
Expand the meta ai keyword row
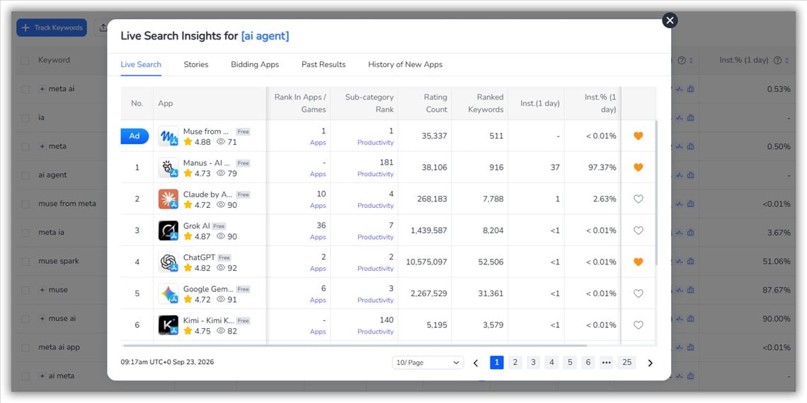click(42, 89)
